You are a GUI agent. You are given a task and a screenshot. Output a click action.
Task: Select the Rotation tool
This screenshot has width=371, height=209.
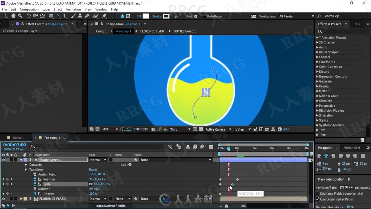29,16
